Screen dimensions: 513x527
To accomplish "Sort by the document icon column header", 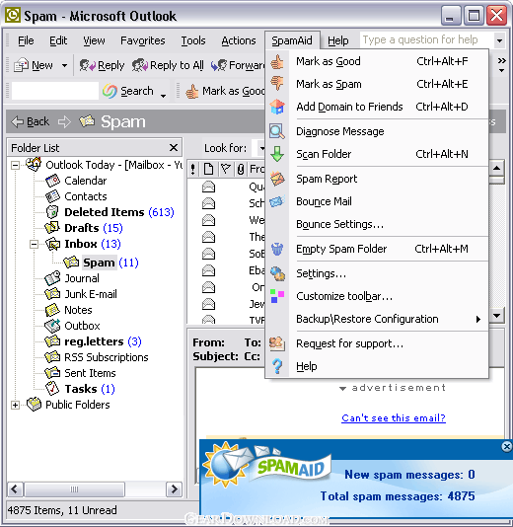I will 208,169.
